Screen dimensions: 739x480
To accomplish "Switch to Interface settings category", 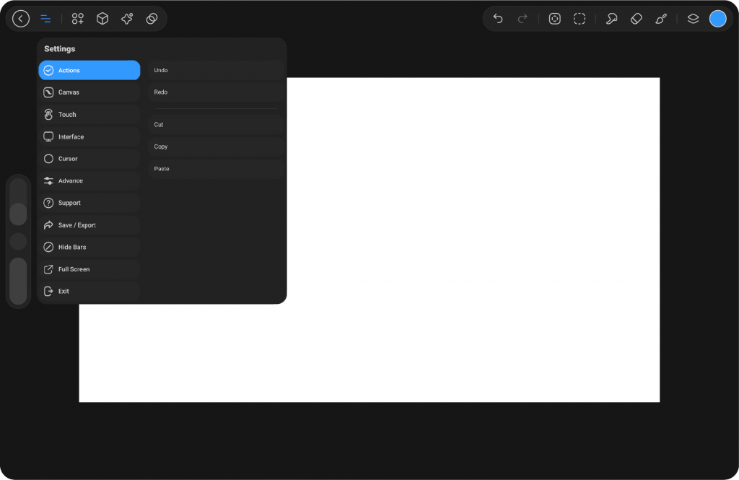I will click(89, 136).
